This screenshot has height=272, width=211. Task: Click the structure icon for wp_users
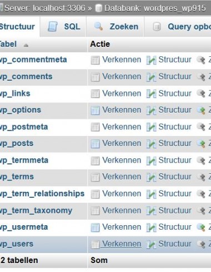pos(152,244)
